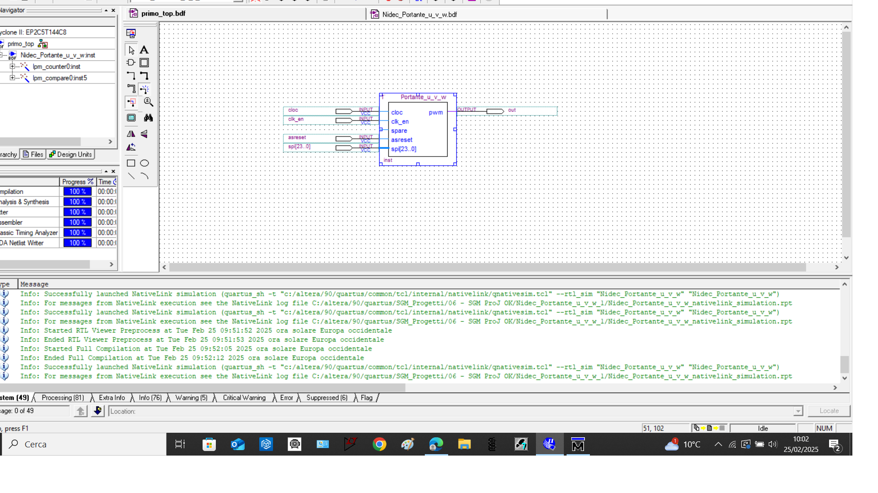Screen dimensions: 878x493
Task: Open File Explorer from the taskbar
Action: pos(464,444)
